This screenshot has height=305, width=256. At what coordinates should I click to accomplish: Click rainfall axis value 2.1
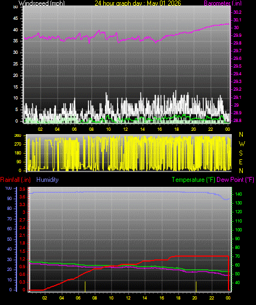[23, 236]
